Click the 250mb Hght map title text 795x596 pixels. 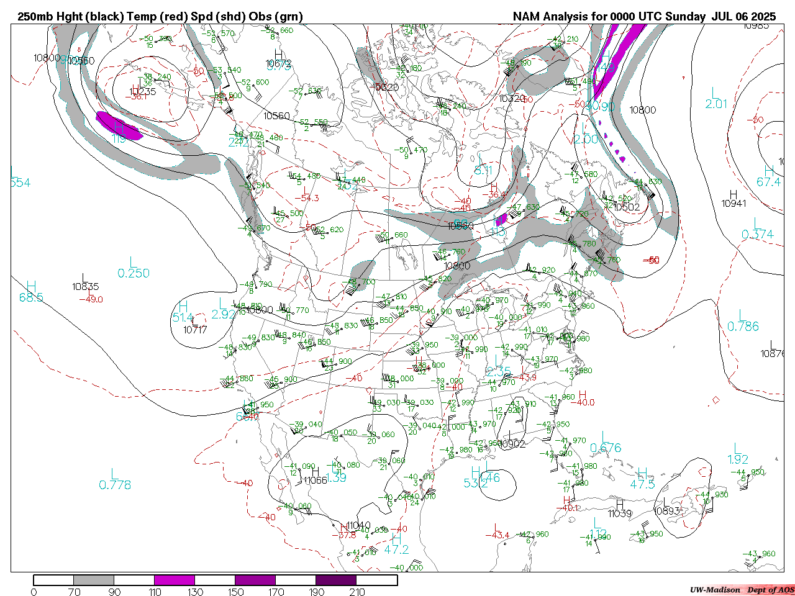[x=160, y=17]
